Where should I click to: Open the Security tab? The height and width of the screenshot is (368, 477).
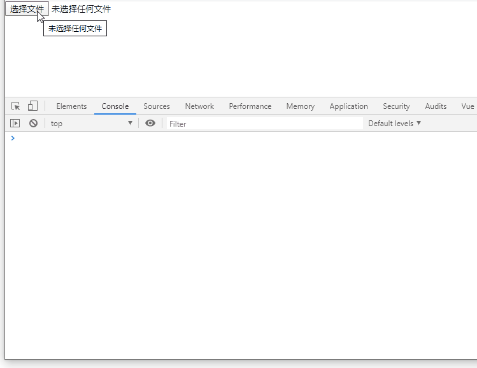click(x=396, y=106)
